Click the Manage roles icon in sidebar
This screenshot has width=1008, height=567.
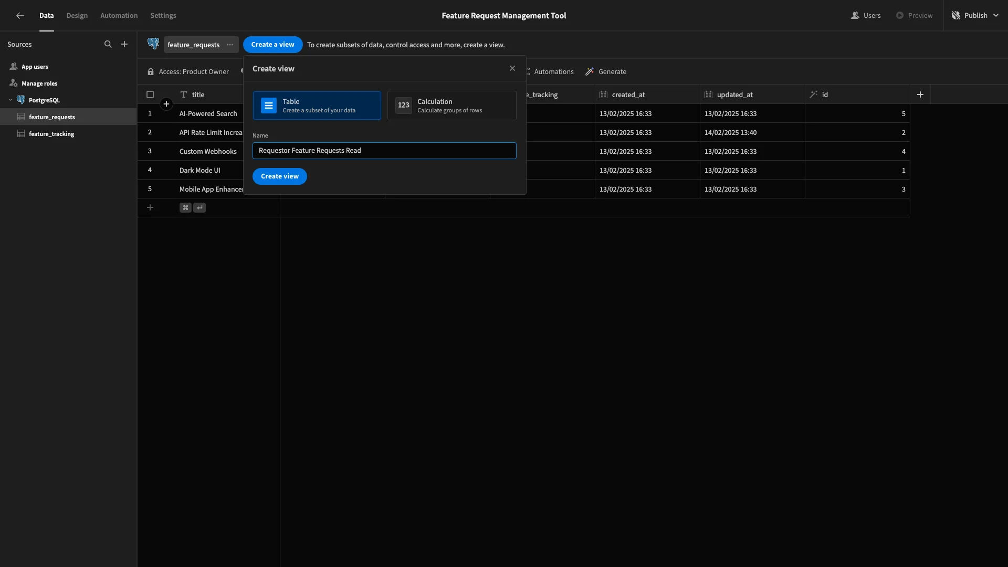pyautogui.click(x=14, y=83)
